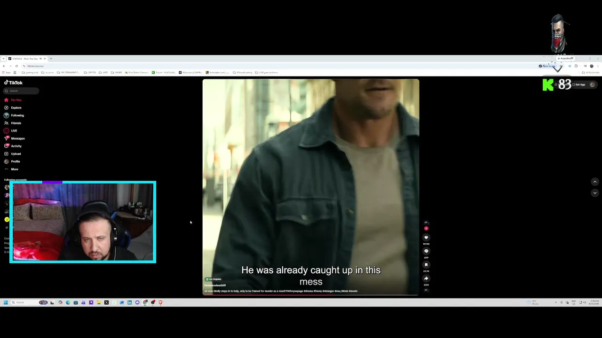Open the Explore page

point(13,108)
